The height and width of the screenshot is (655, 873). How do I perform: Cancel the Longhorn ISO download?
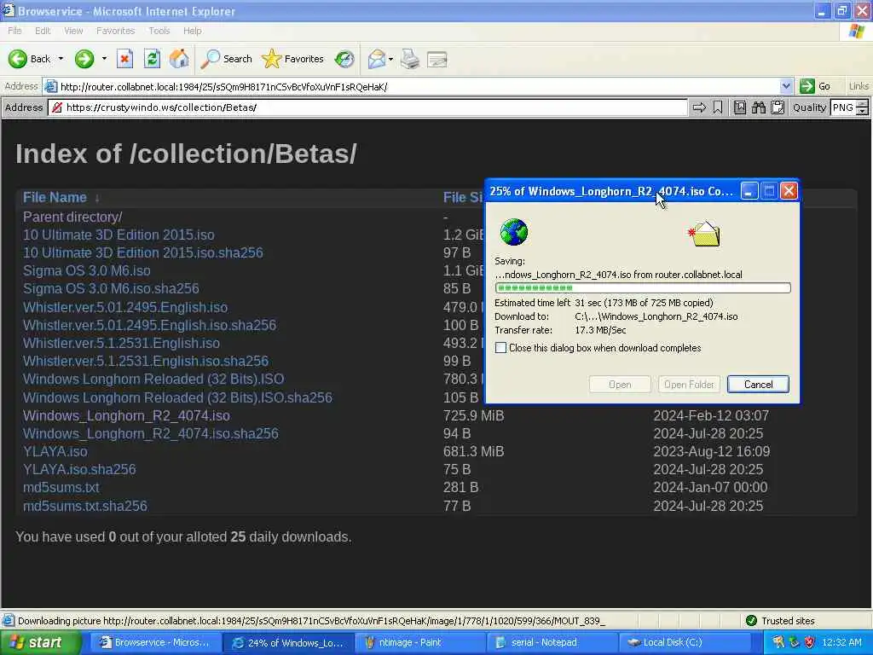click(x=758, y=385)
